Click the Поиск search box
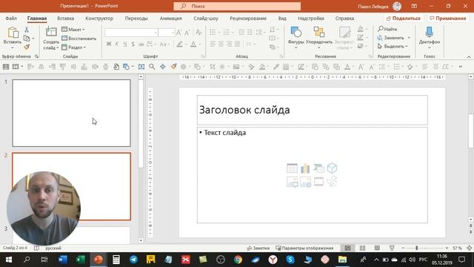 237,6
